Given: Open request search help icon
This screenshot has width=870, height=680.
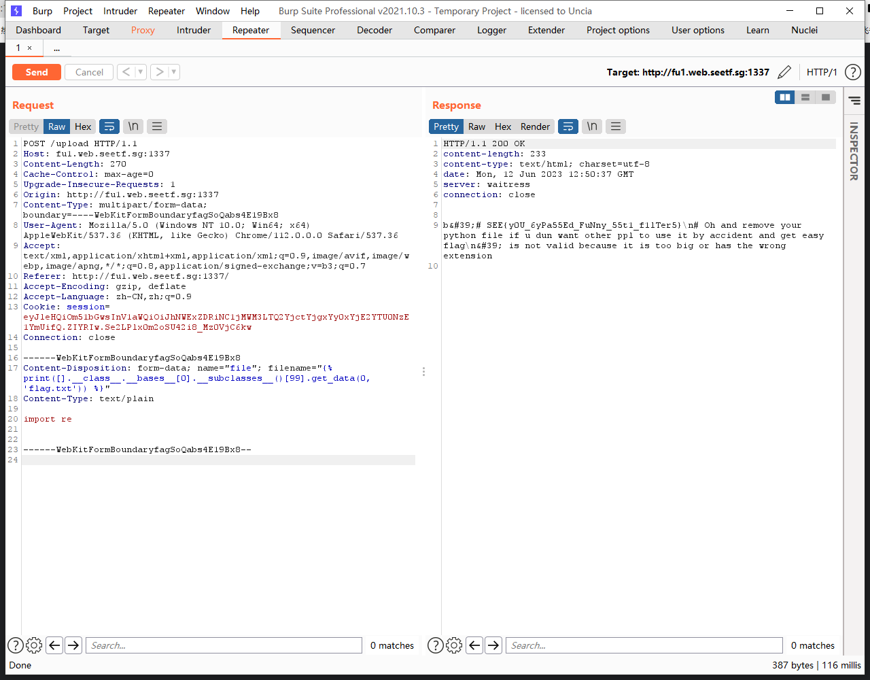Looking at the screenshot, I should [x=15, y=645].
